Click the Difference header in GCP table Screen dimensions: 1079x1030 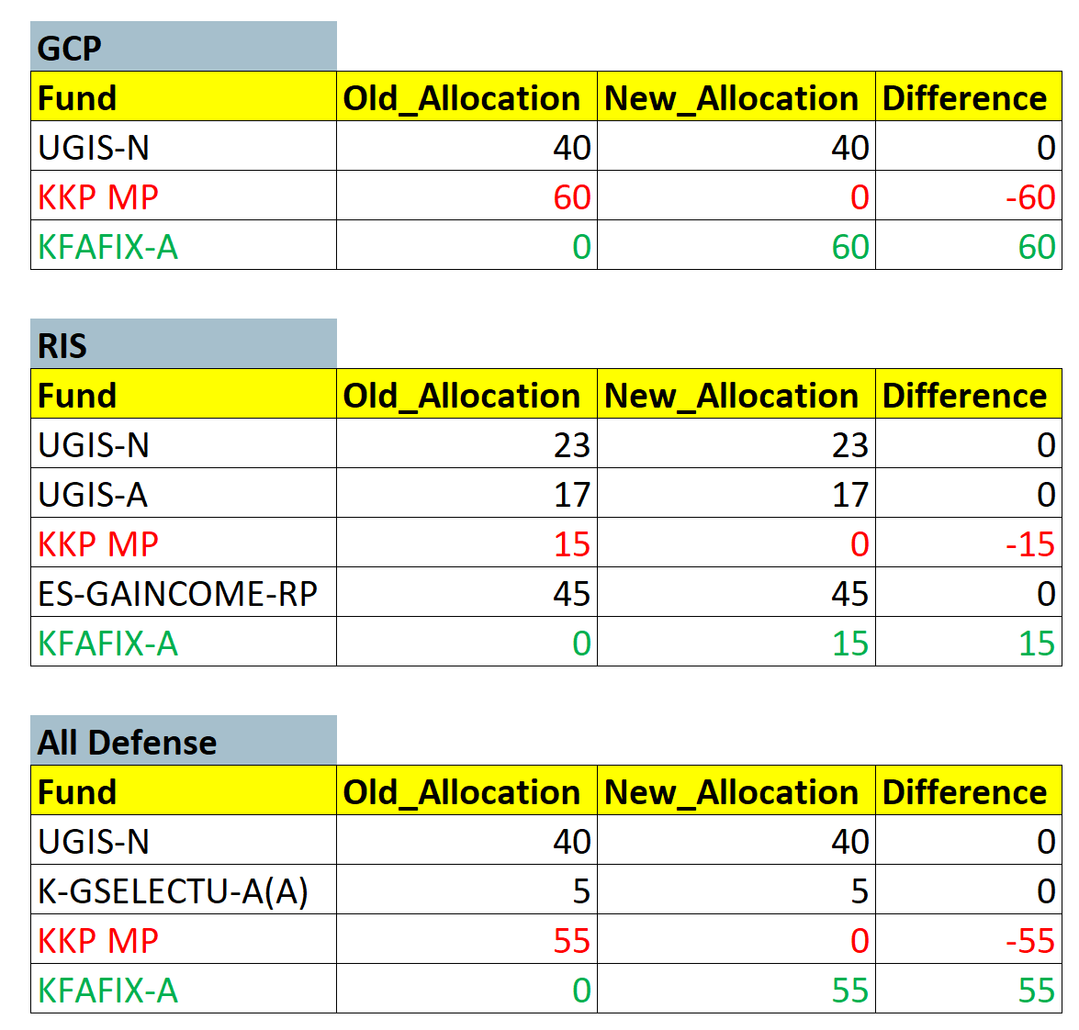coord(967,97)
